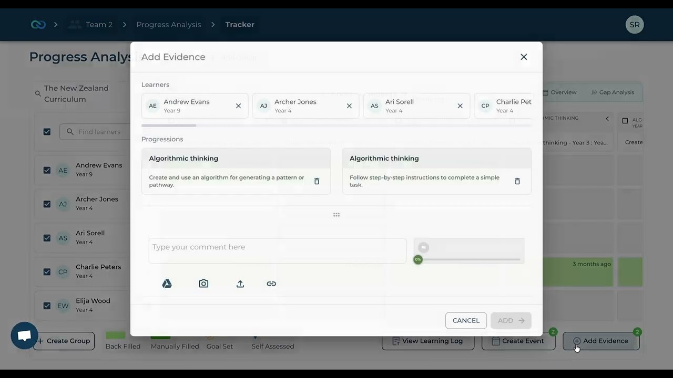Click the CP avatar in learner chip
The width and height of the screenshot is (673, 378).
(x=485, y=106)
